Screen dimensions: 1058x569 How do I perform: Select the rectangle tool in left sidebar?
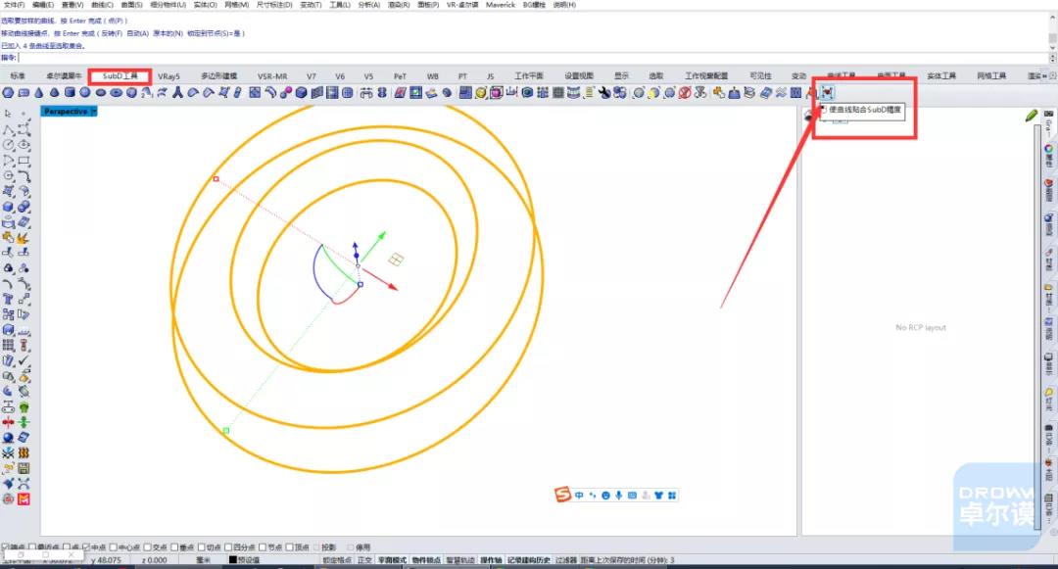pos(24,161)
